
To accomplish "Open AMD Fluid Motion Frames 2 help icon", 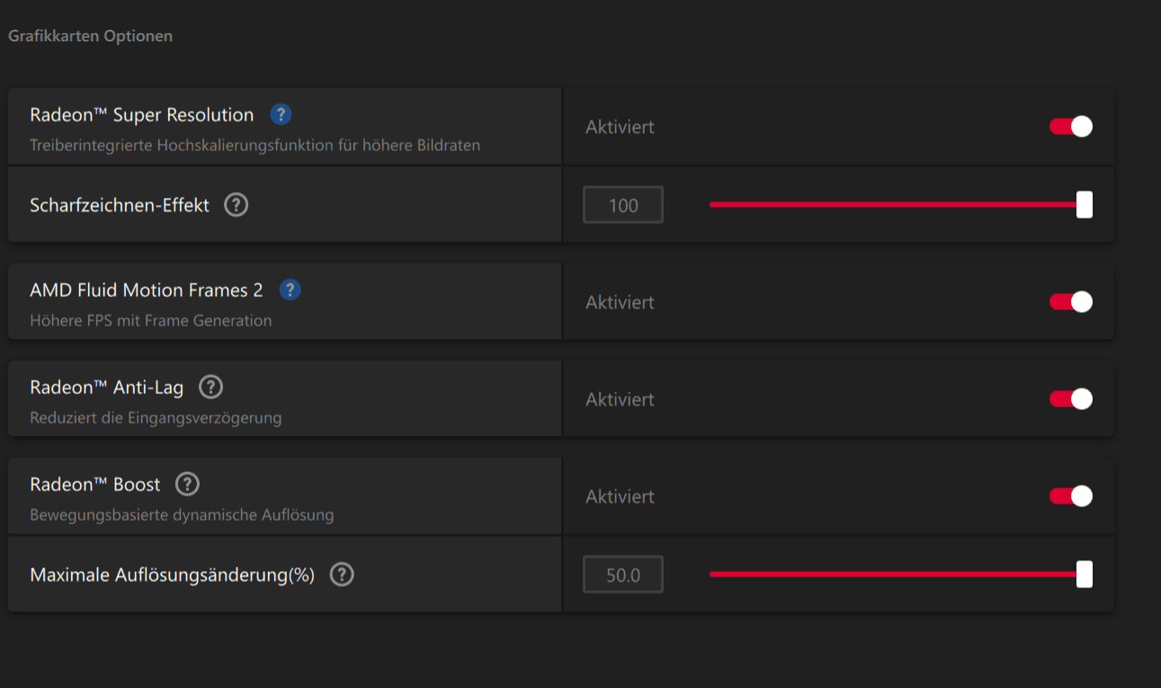I will (290, 290).
